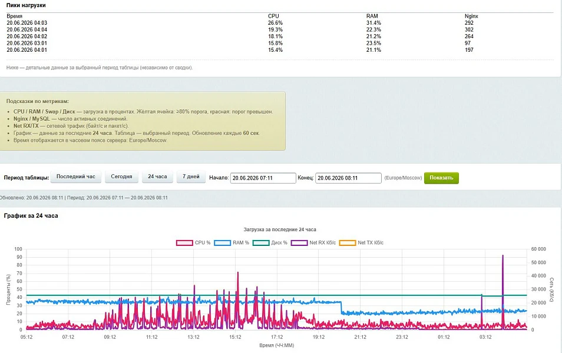Focus the 'Конец' date input field
The height and width of the screenshot is (353, 562).
tap(348, 178)
